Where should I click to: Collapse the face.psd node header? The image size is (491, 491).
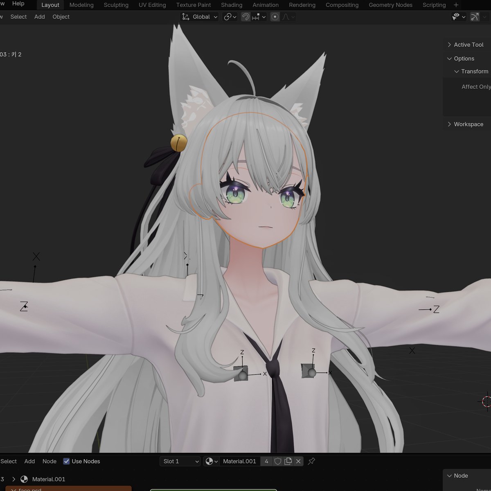[14, 489]
